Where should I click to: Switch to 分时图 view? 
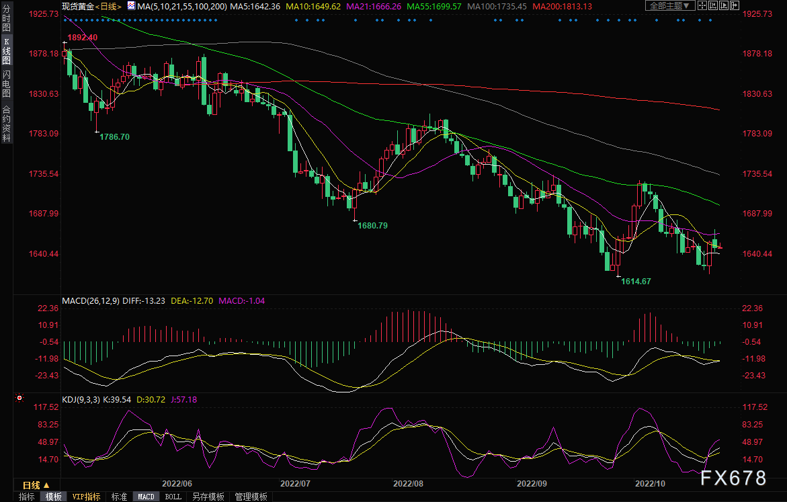[x=6, y=21]
